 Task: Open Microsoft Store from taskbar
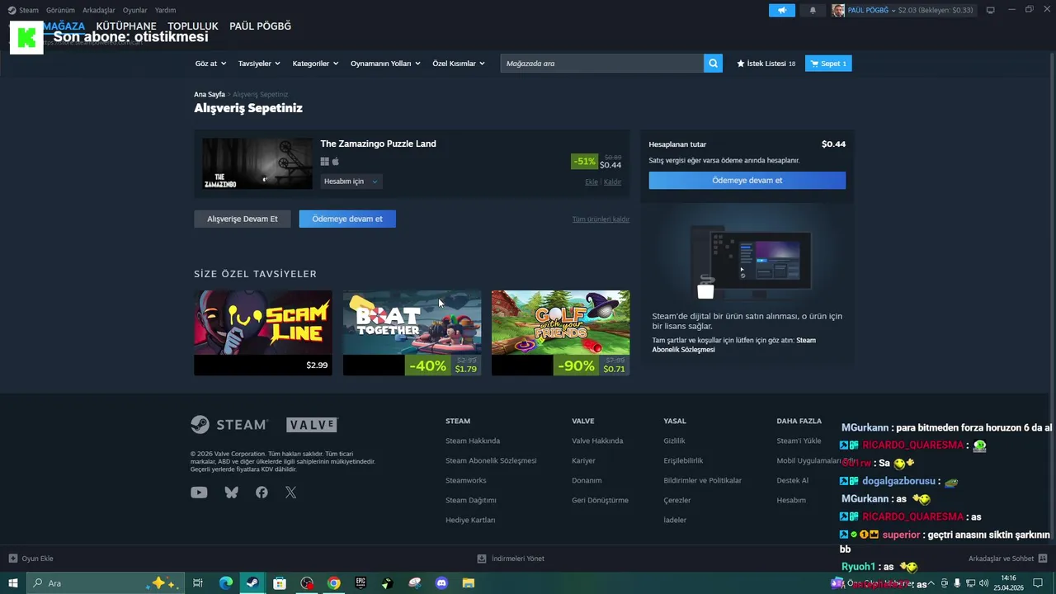pos(280,583)
